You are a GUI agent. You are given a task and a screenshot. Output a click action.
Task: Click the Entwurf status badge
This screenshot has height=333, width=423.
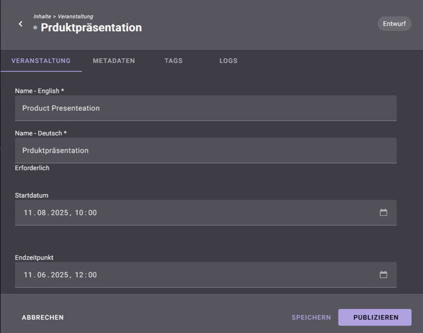point(394,23)
